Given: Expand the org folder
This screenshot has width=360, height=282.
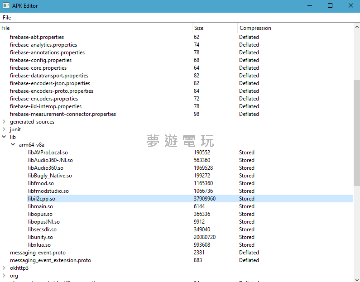Looking at the screenshot, I should pos(4,276).
